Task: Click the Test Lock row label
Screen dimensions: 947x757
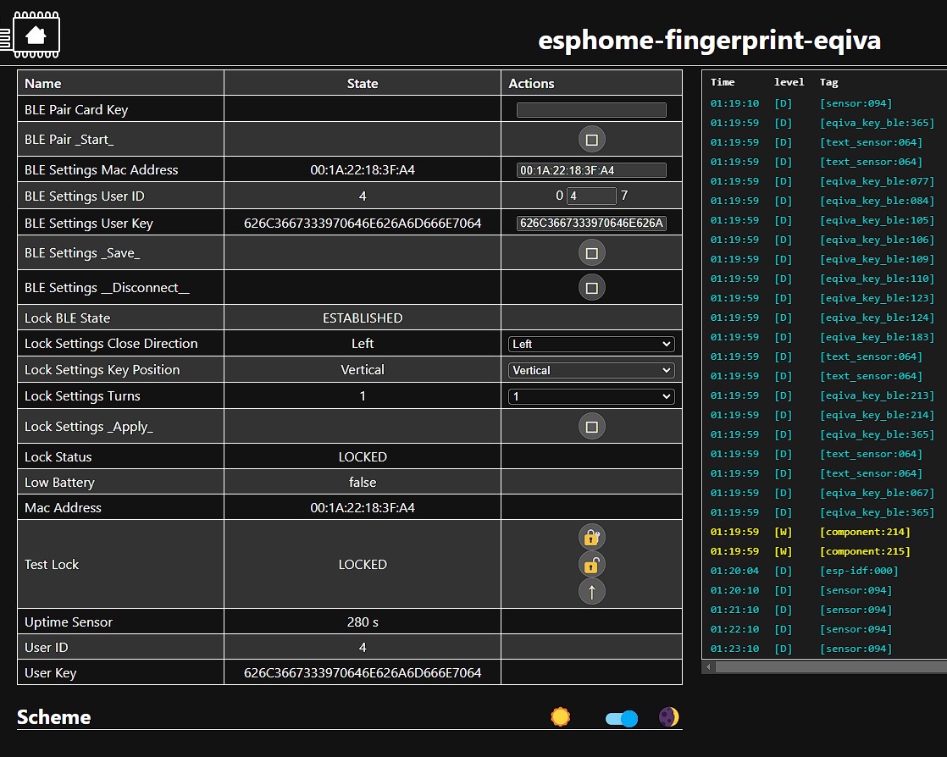Action: coord(52,565)
